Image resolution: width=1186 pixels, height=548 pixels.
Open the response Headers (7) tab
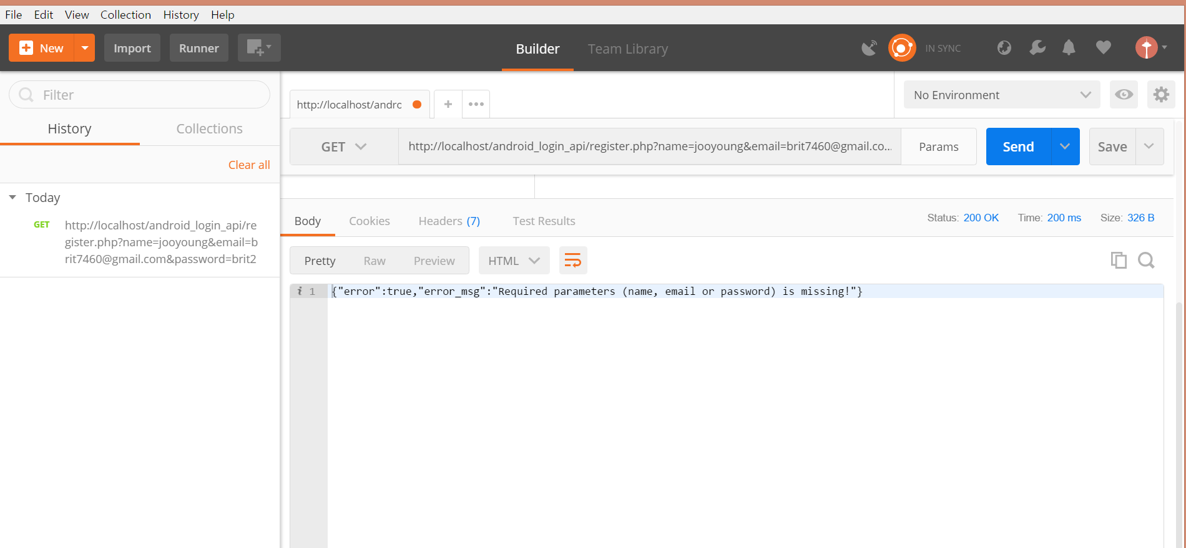pos(449,221)
